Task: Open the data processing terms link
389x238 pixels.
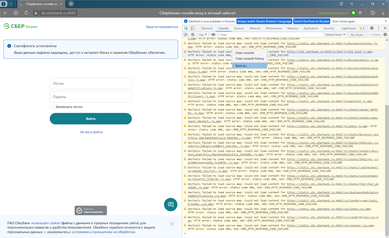Action: point(104,232)
